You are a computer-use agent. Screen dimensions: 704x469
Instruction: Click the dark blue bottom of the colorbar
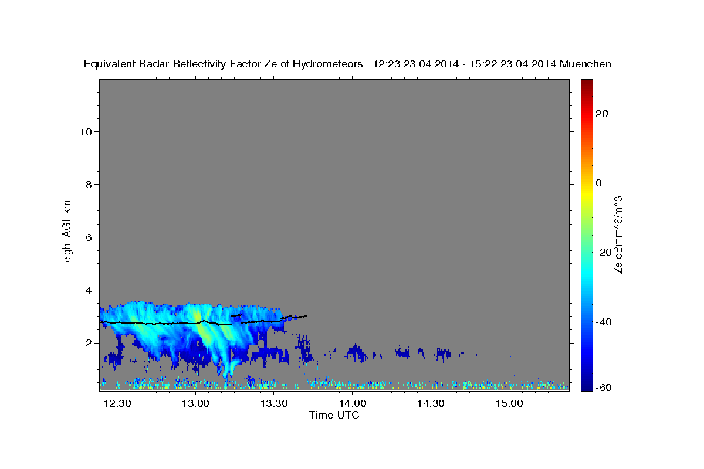[x=586, y=384]
